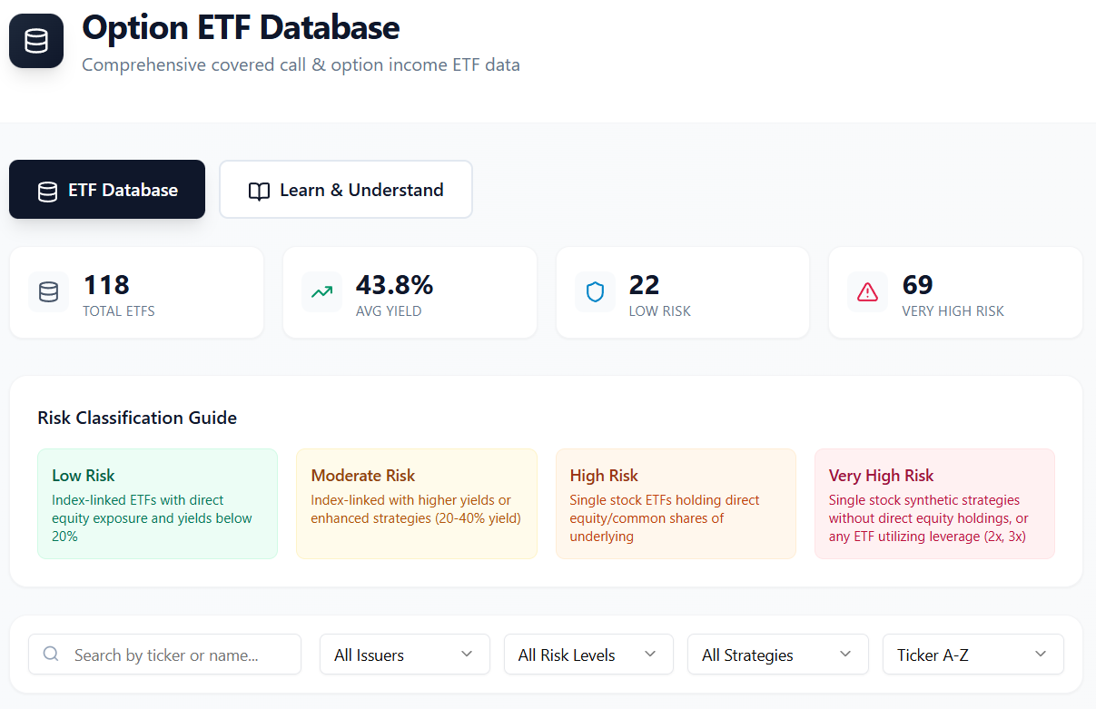Screen dimensions: 1096x709
Task: Click the 118 Total ETFs stat card
Action: click(136, 292)
